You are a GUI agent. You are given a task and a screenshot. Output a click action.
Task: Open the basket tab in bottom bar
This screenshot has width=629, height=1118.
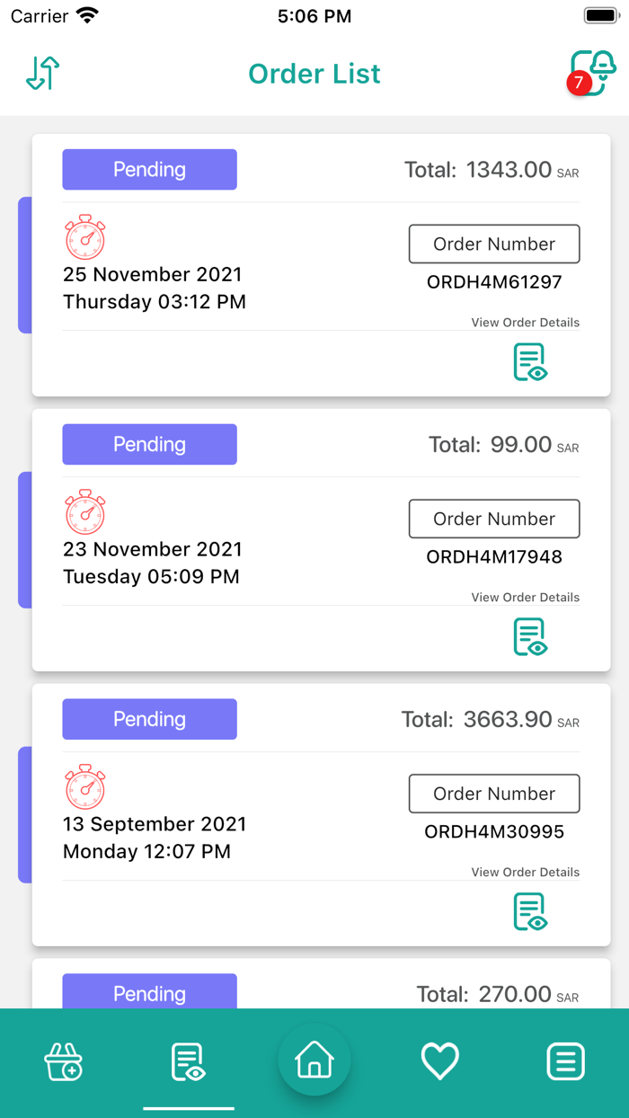[64, 1062]
